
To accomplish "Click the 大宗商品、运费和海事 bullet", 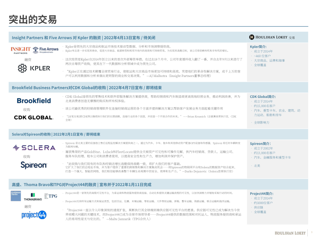I will 269,60.
